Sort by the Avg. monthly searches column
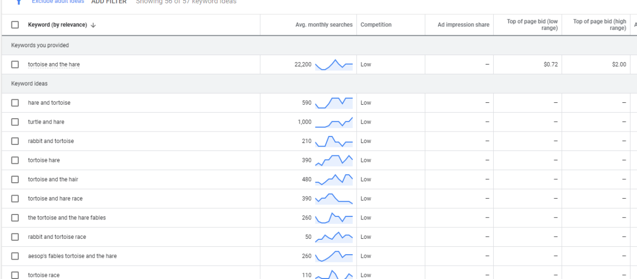 coord(323,25)
